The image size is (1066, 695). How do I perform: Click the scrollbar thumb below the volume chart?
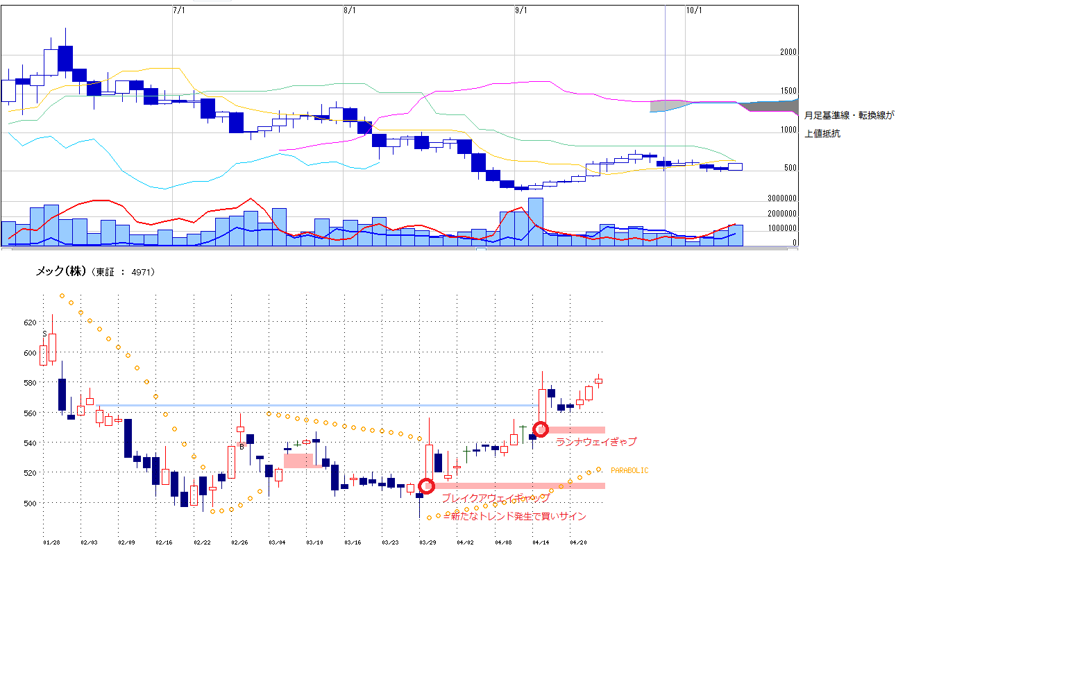(480, 249)
